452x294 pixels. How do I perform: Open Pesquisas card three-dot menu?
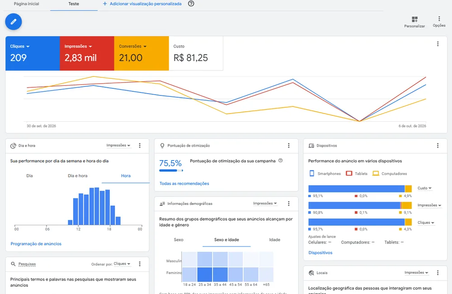coord(140,264)
